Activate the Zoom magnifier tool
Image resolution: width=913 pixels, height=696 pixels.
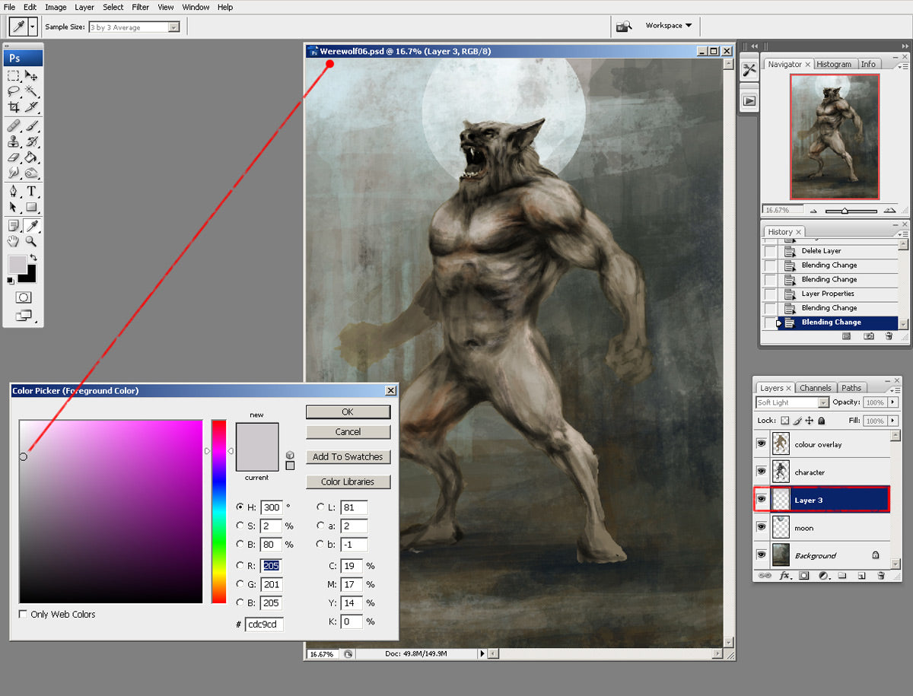(x=31, y=241)
